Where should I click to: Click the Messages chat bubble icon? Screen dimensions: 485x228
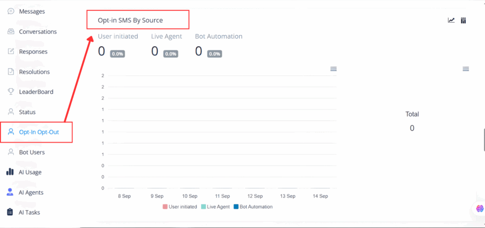(x=11, y=11)
